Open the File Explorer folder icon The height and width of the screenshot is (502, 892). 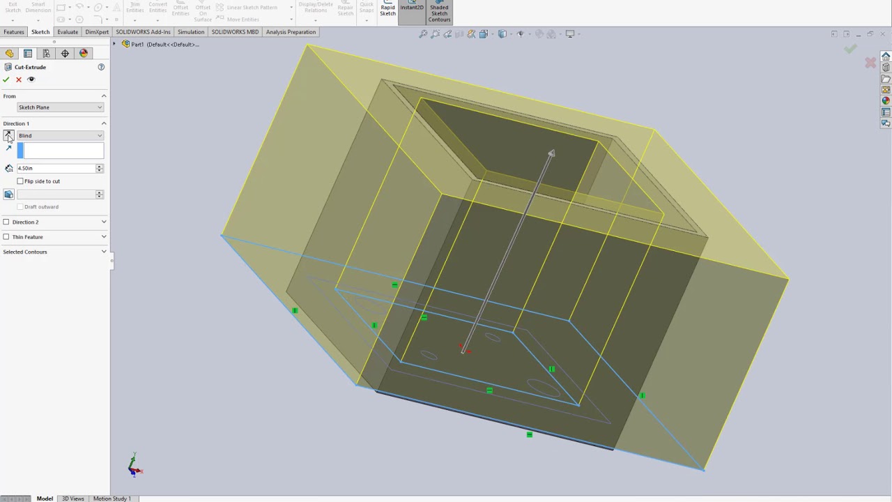pyautogui.click(x=886, y=79)
